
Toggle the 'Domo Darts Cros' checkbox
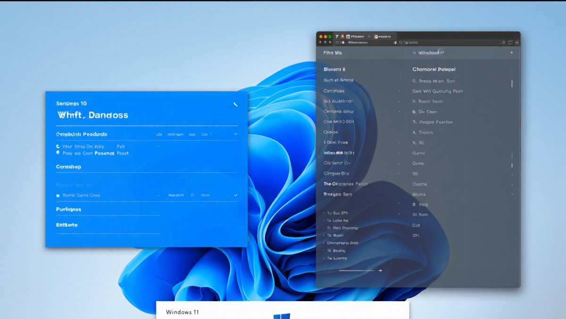point(58,195)
